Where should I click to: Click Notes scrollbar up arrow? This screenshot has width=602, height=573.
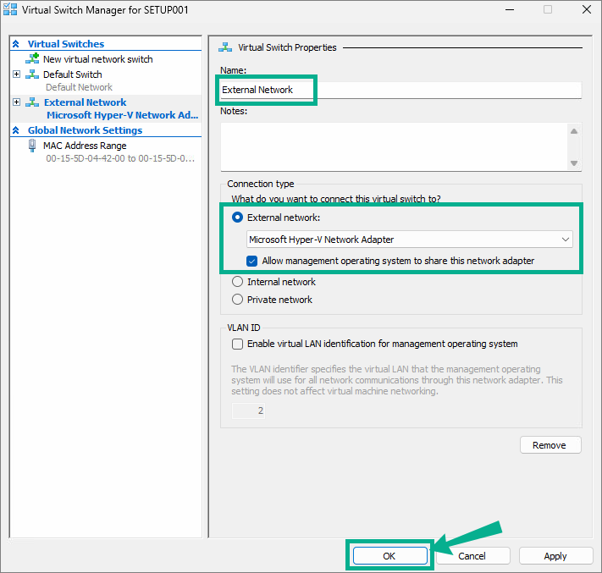(x=574, y=131)
